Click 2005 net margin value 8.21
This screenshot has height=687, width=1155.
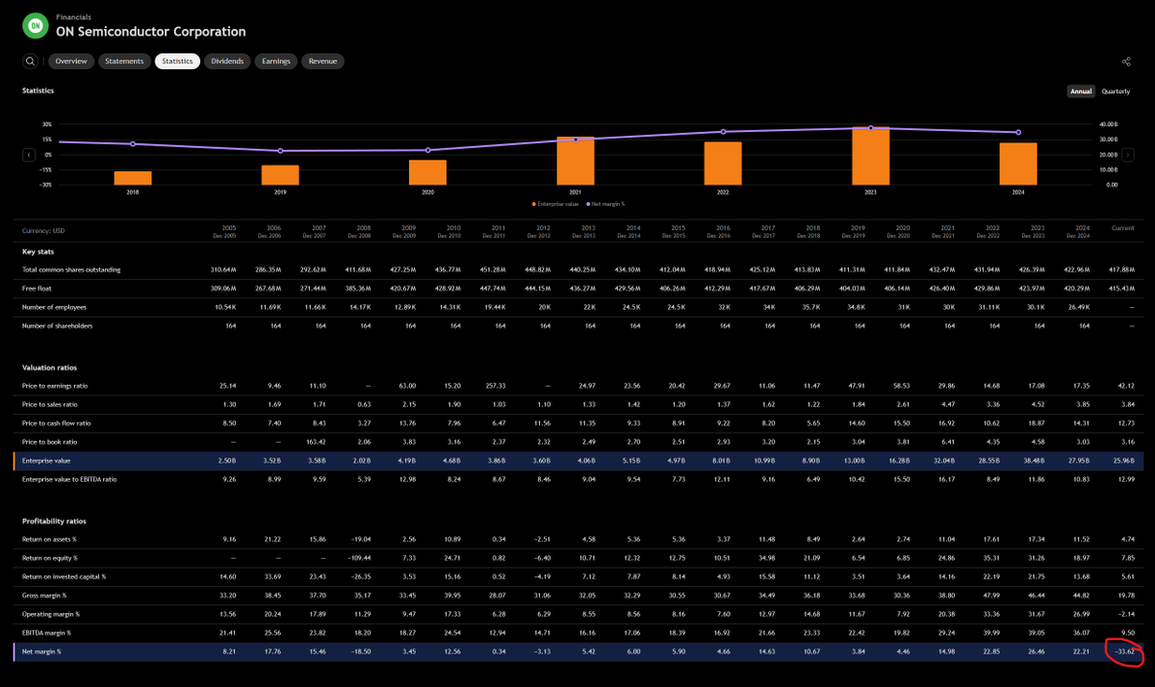click(228, 651)
